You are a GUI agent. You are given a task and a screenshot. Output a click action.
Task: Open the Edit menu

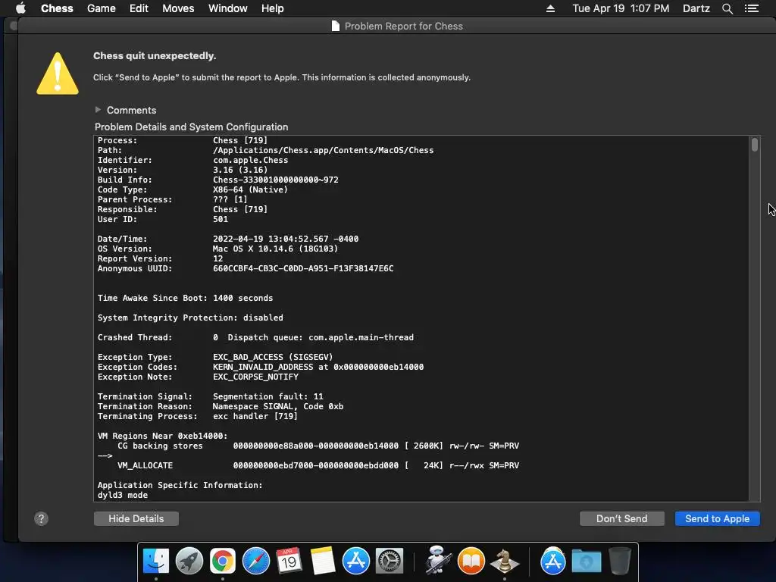point(139,8)
